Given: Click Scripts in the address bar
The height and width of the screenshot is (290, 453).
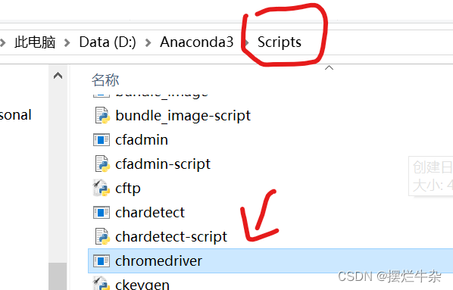Looking at the screenshot, I should click(x=280, y=42).
